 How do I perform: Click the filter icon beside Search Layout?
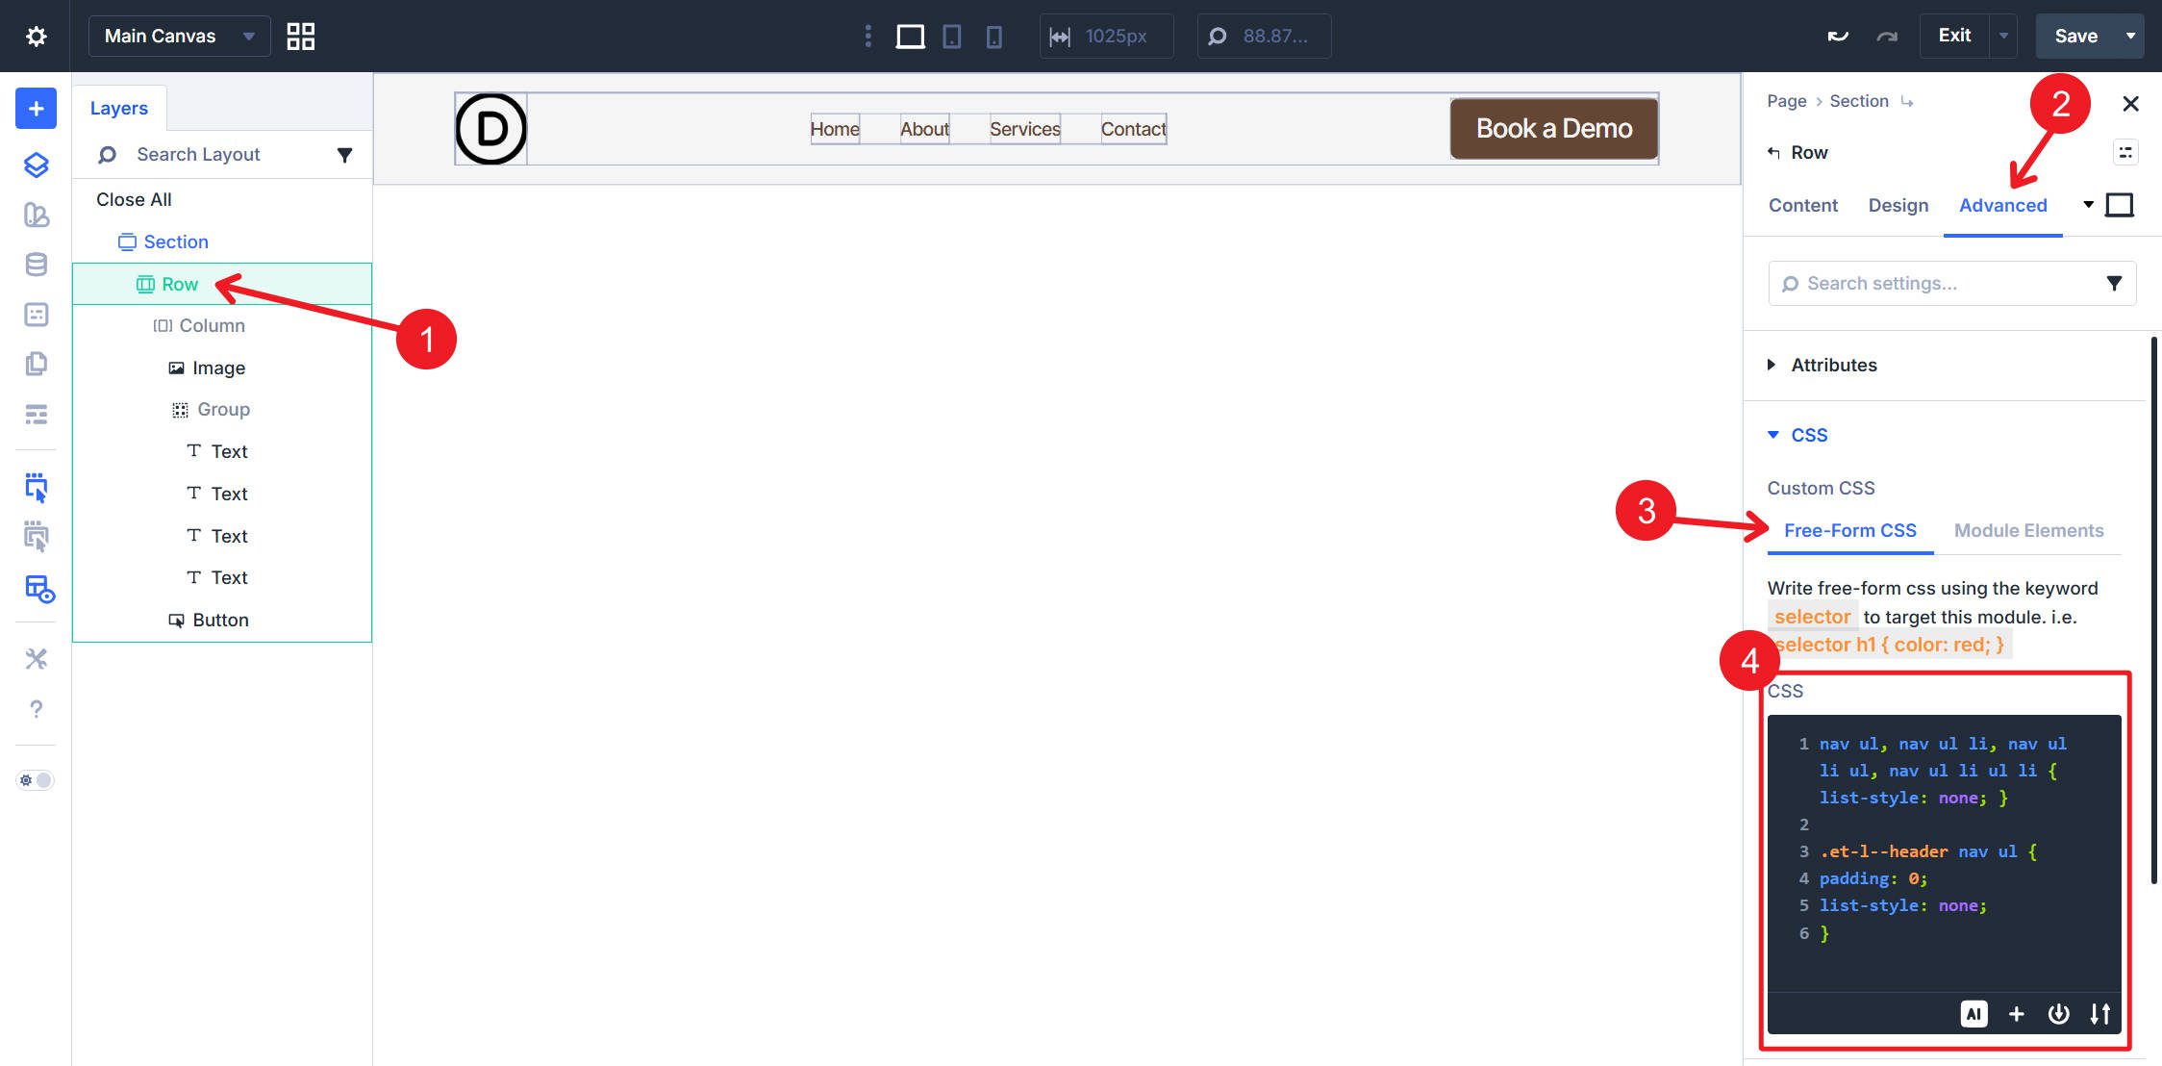tap(346, 154)
